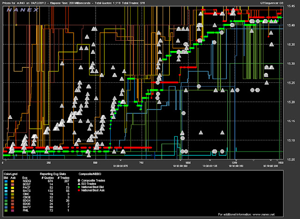300x219 pixels.
Task: Select the NSDQ bid color swatch
Action: 6,181
